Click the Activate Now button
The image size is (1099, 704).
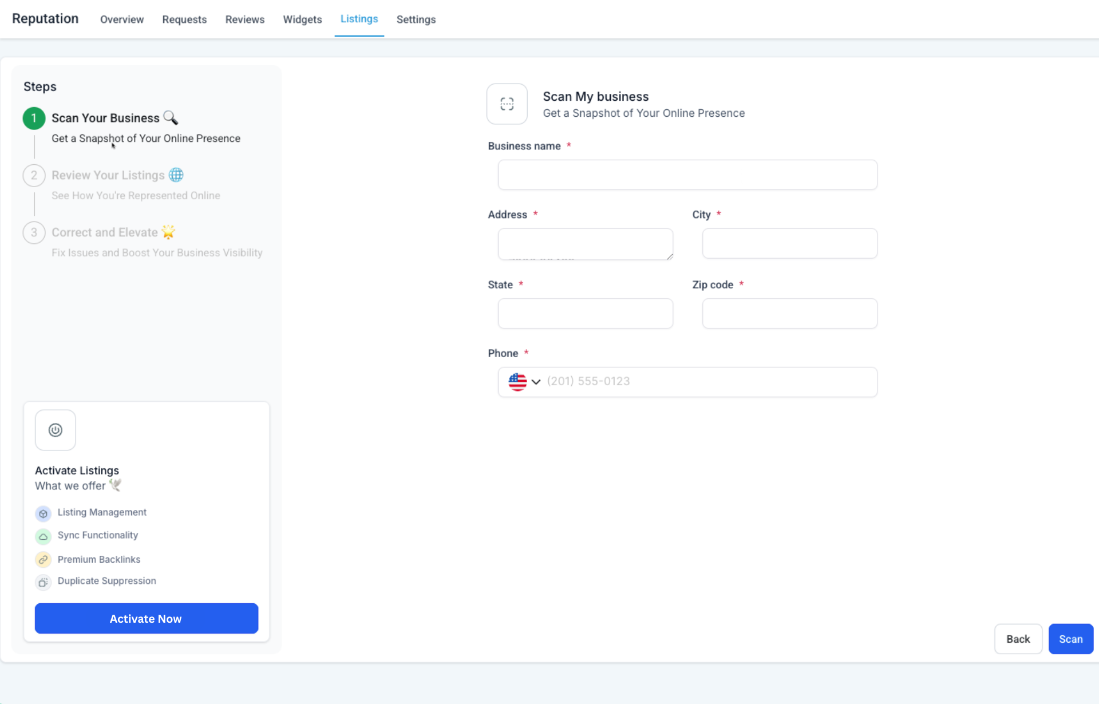point(146,618)
